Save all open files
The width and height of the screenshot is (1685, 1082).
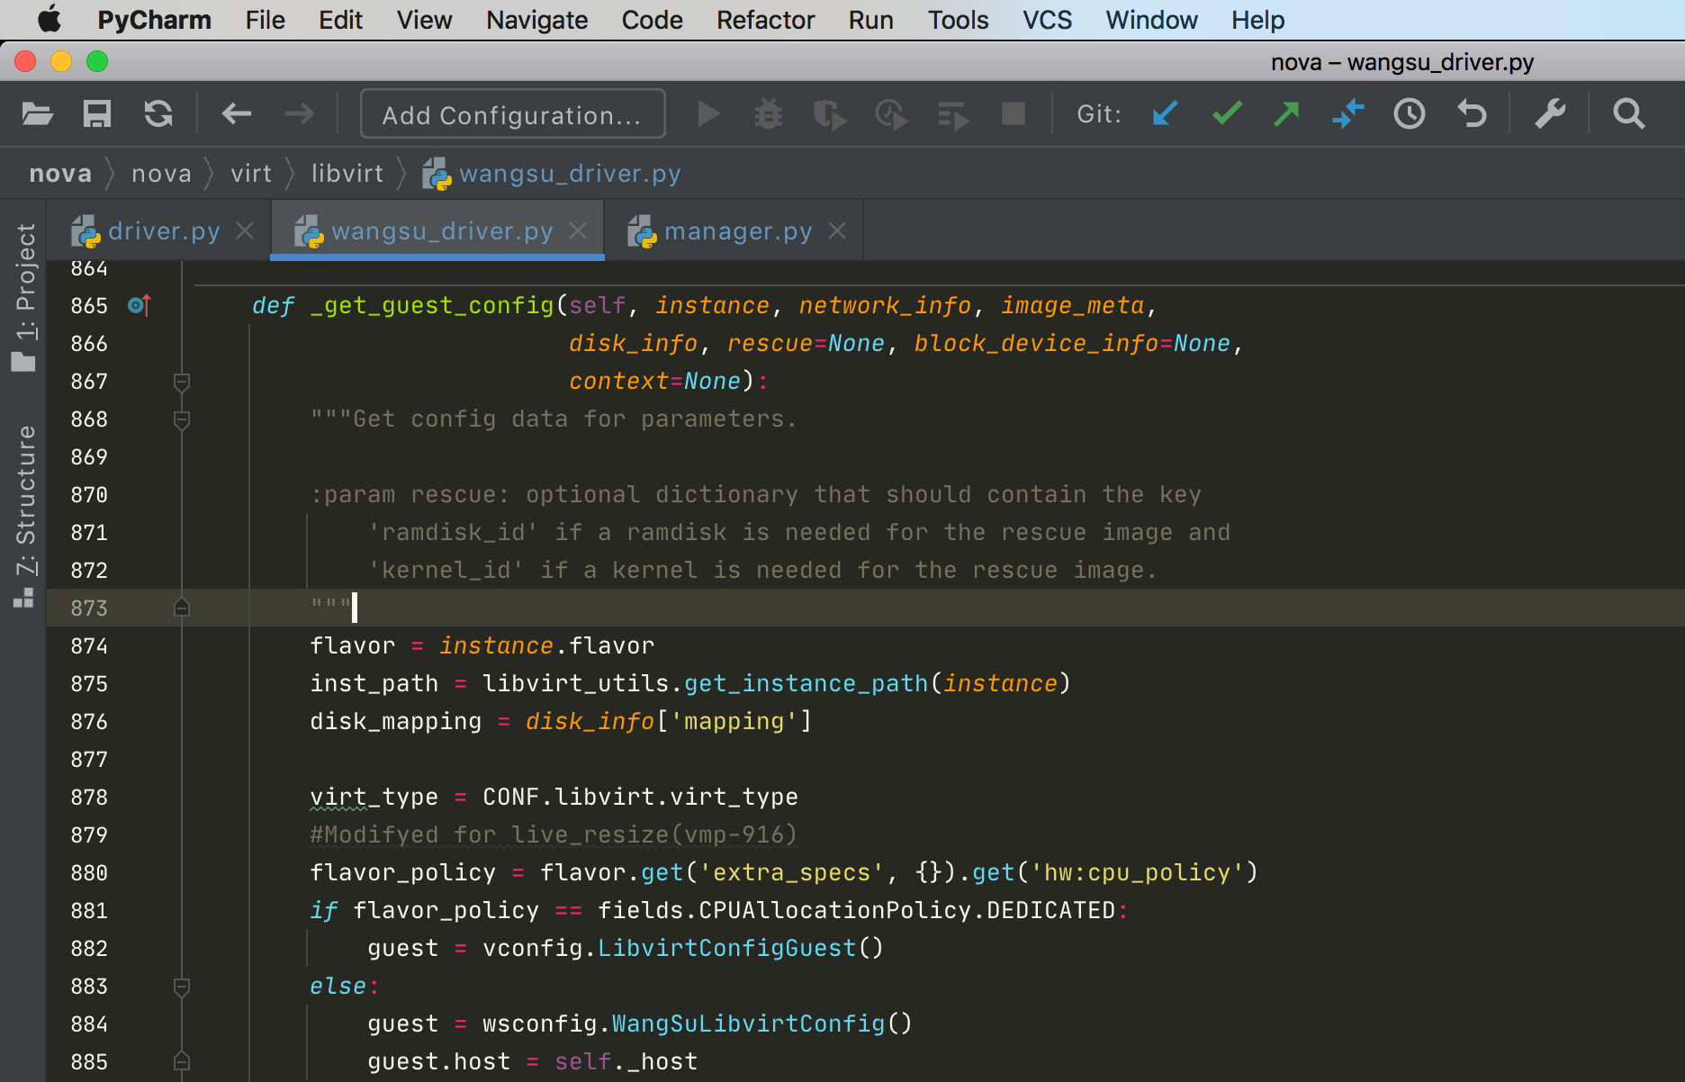[x=96, y=114]
